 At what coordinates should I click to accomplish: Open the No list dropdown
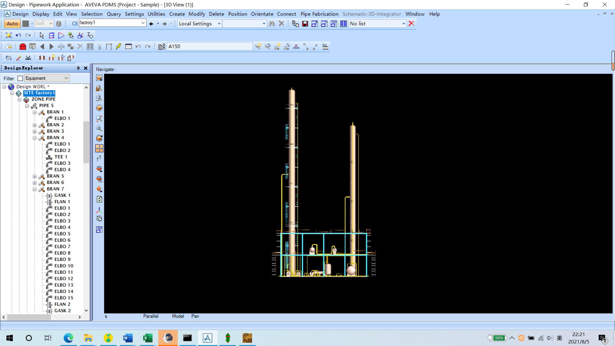point(404,24)
